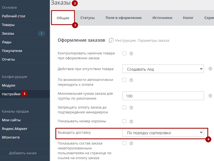Show help for automatic payment transition
The image size is (214, 161).
pos(131,80)
